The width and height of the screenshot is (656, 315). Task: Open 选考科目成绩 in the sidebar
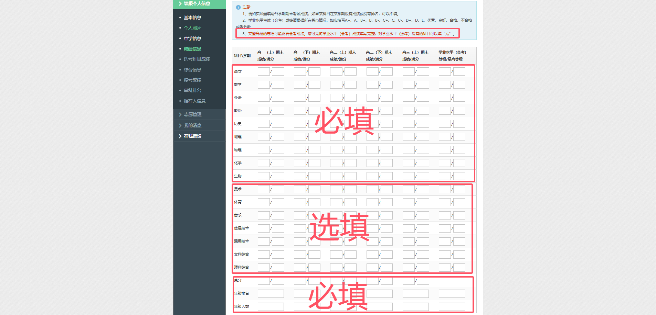click(x=197, y=59)
